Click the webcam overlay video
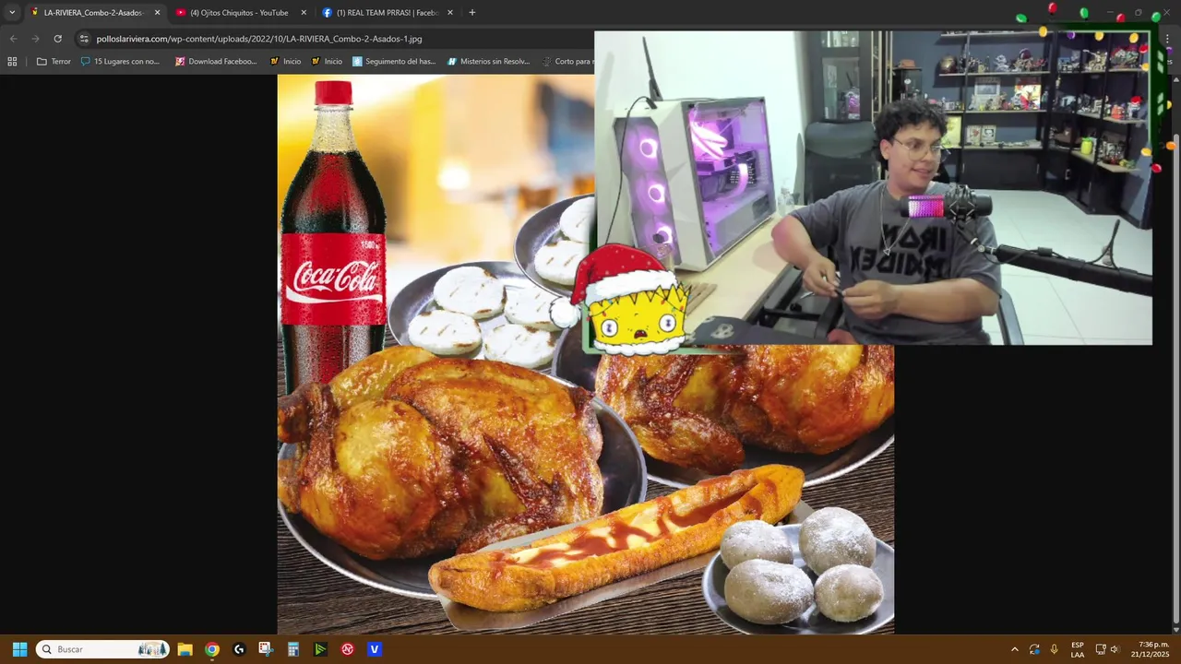 [x=873, y=187]
